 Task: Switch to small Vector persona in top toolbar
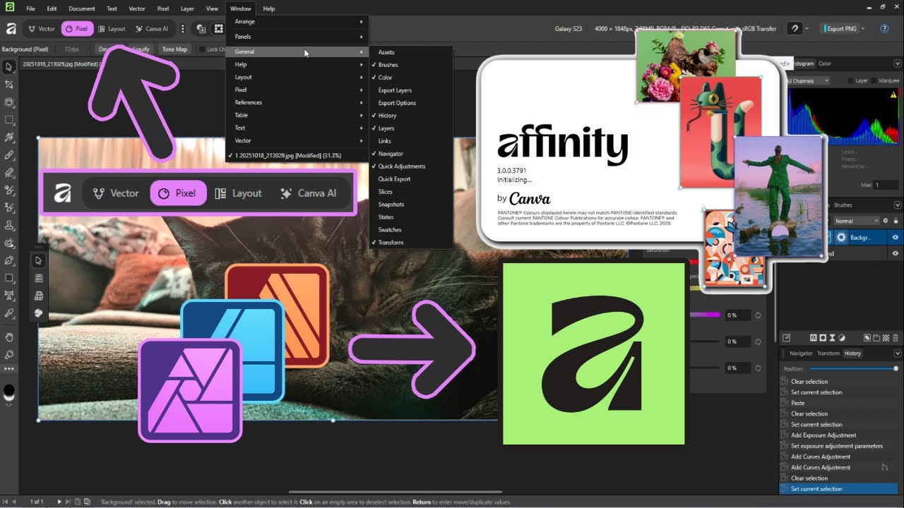42,29
